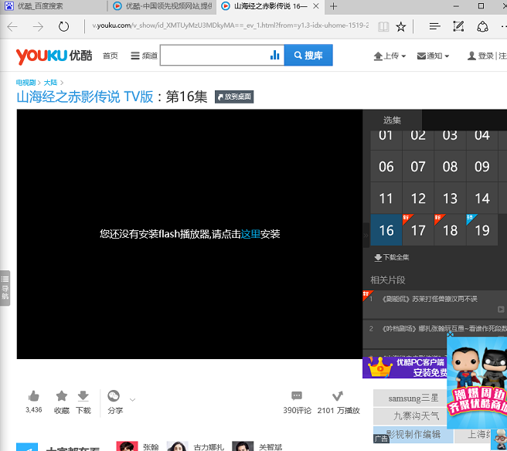Click the browser refresh icon

pos(63,26)
